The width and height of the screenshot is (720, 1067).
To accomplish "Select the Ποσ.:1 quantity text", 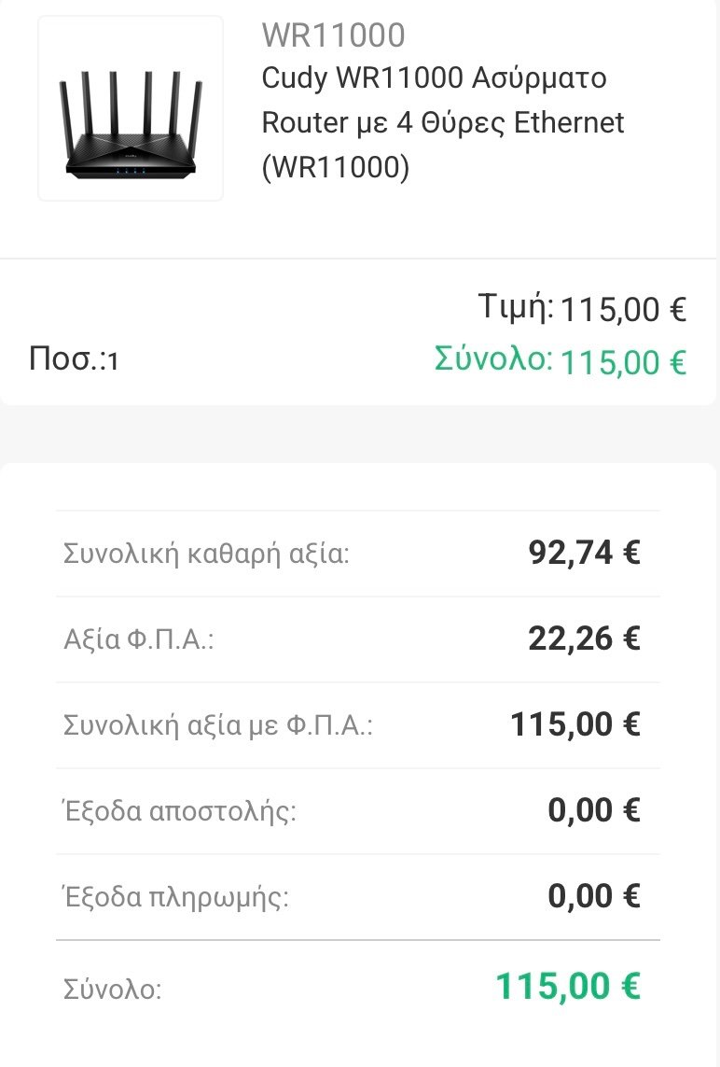I will [x=74, y=359].
